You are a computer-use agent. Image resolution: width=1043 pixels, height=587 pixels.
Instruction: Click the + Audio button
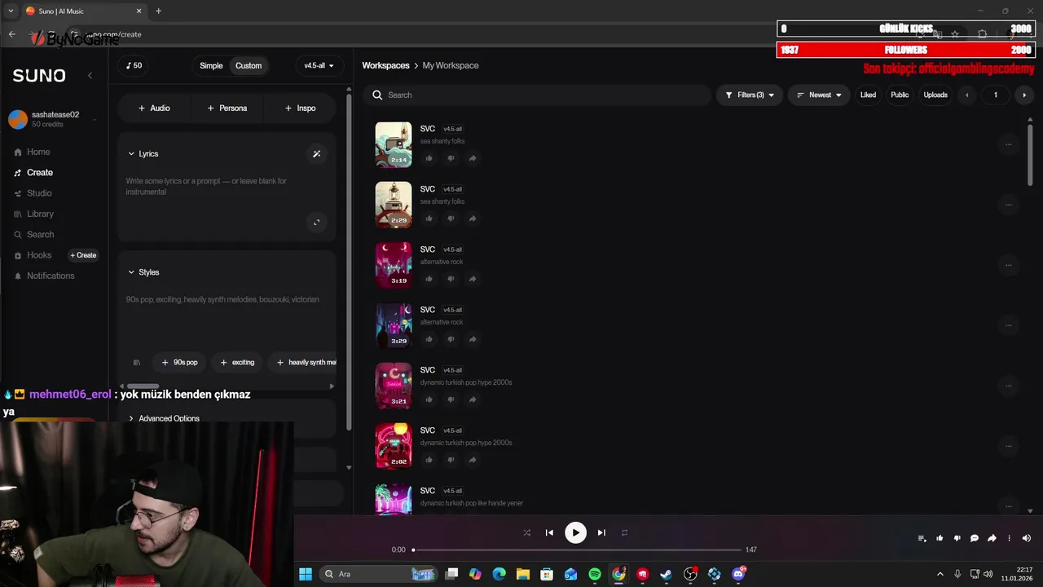pyautogui.click(x=154, y=108)
